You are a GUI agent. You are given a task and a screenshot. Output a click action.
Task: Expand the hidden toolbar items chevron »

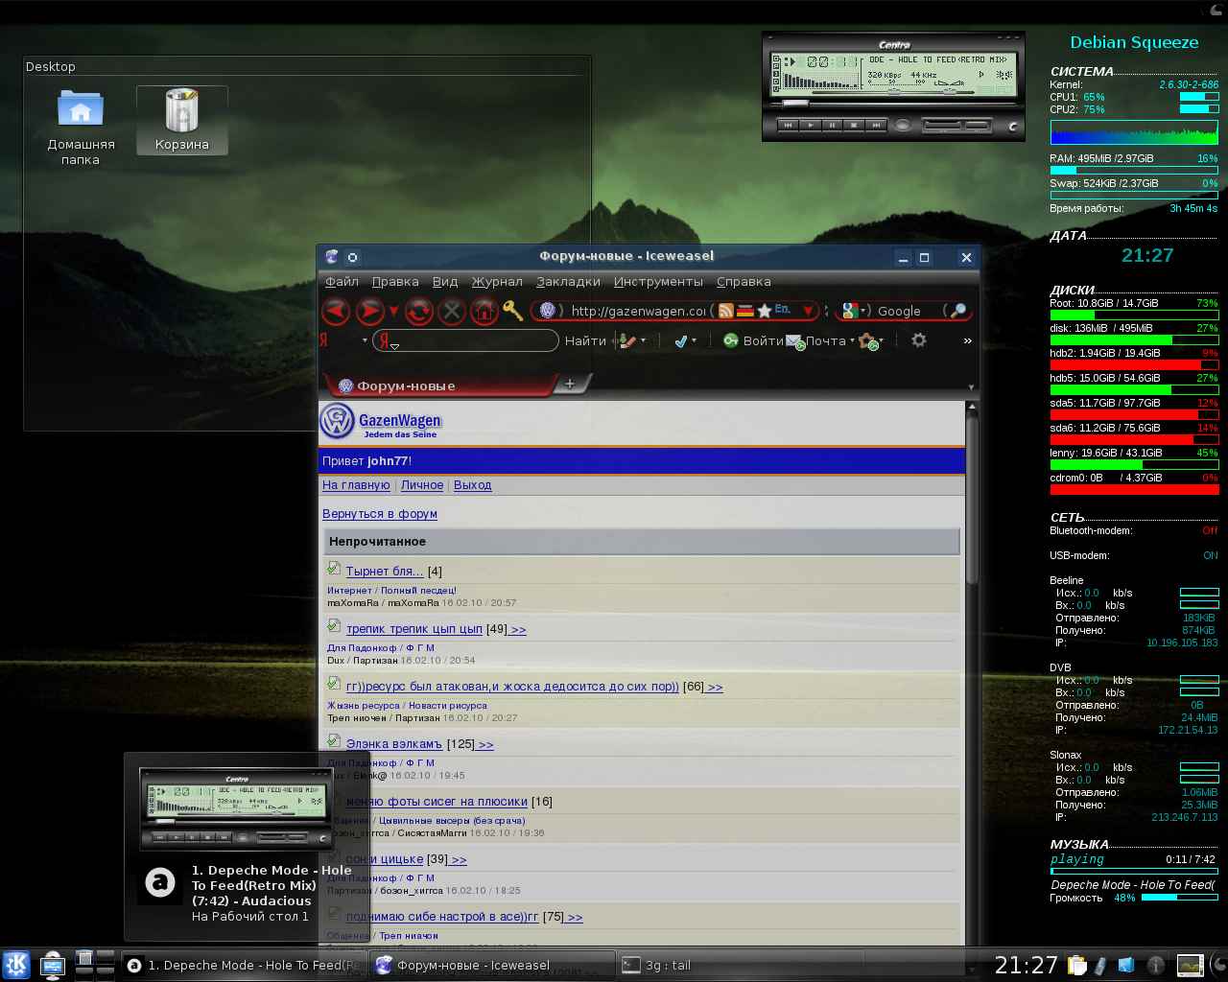point(967,340)
